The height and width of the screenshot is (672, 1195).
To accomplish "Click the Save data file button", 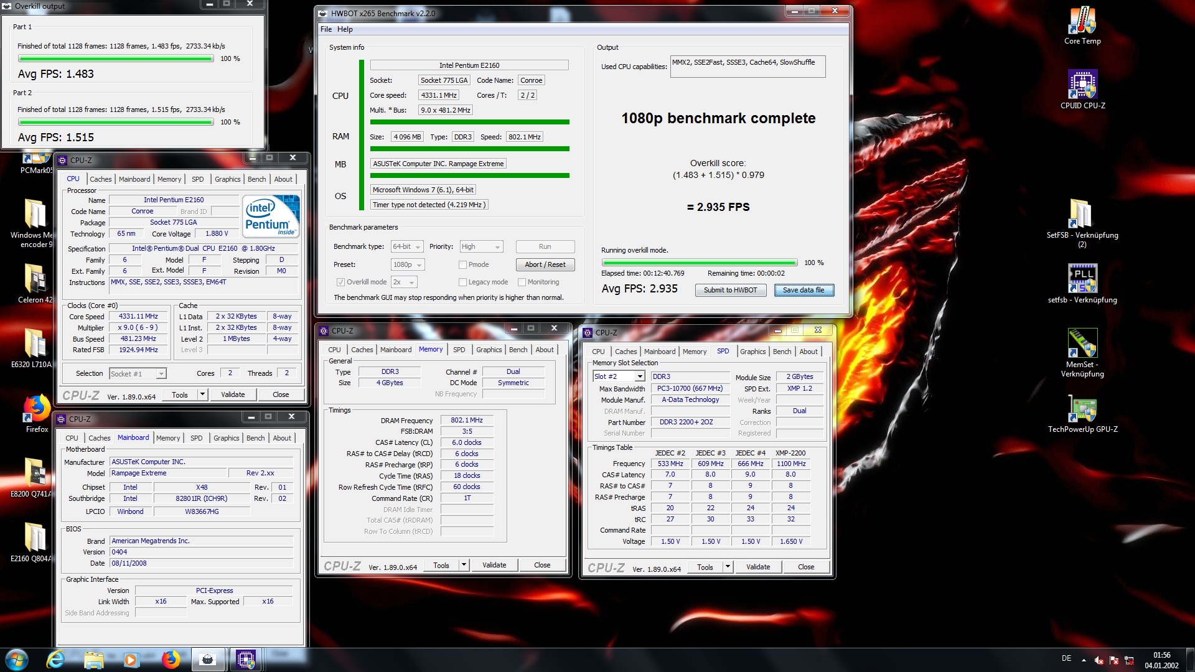I will (x=804, y=290).
